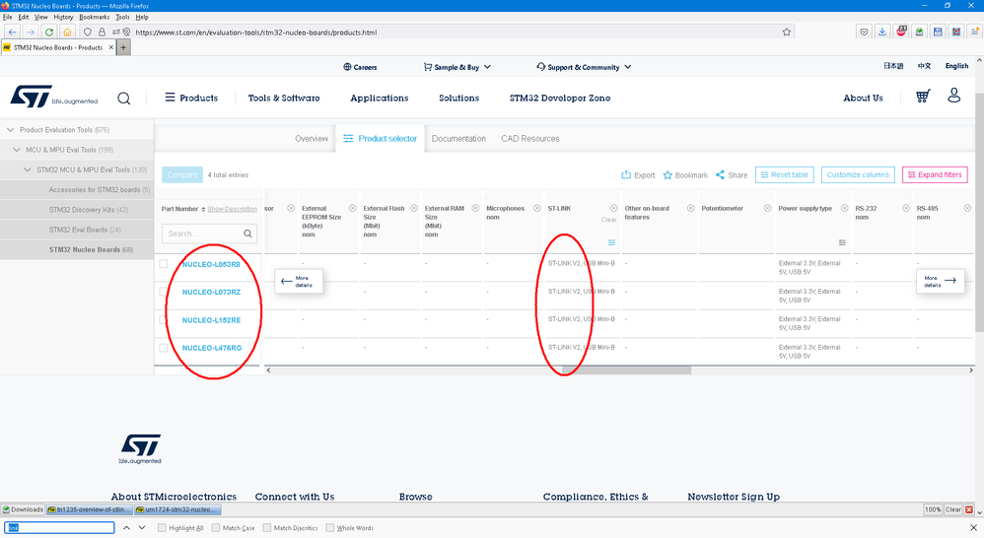This screenshot has height=538, width=984.
Task: Collapse STM32 MCU & MPU Eval Tools node
Action: click(x=27, y=169)
